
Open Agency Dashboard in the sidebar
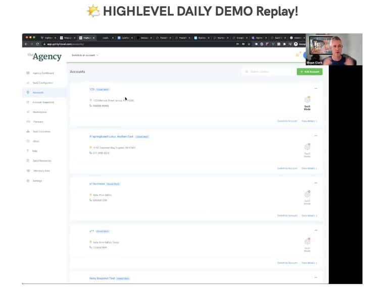pyautogui.click(x=43, y=73)
